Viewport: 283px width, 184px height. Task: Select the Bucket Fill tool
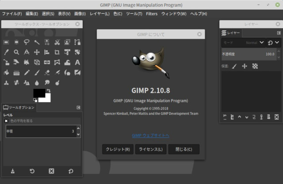(x=6, y=73)
